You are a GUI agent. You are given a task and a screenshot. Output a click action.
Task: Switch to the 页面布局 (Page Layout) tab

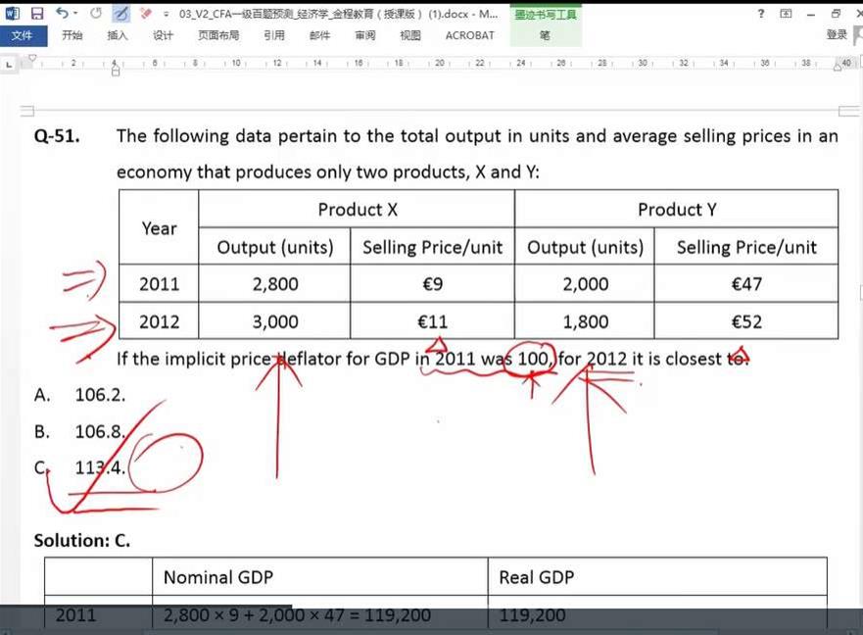[x=217, y=35]
